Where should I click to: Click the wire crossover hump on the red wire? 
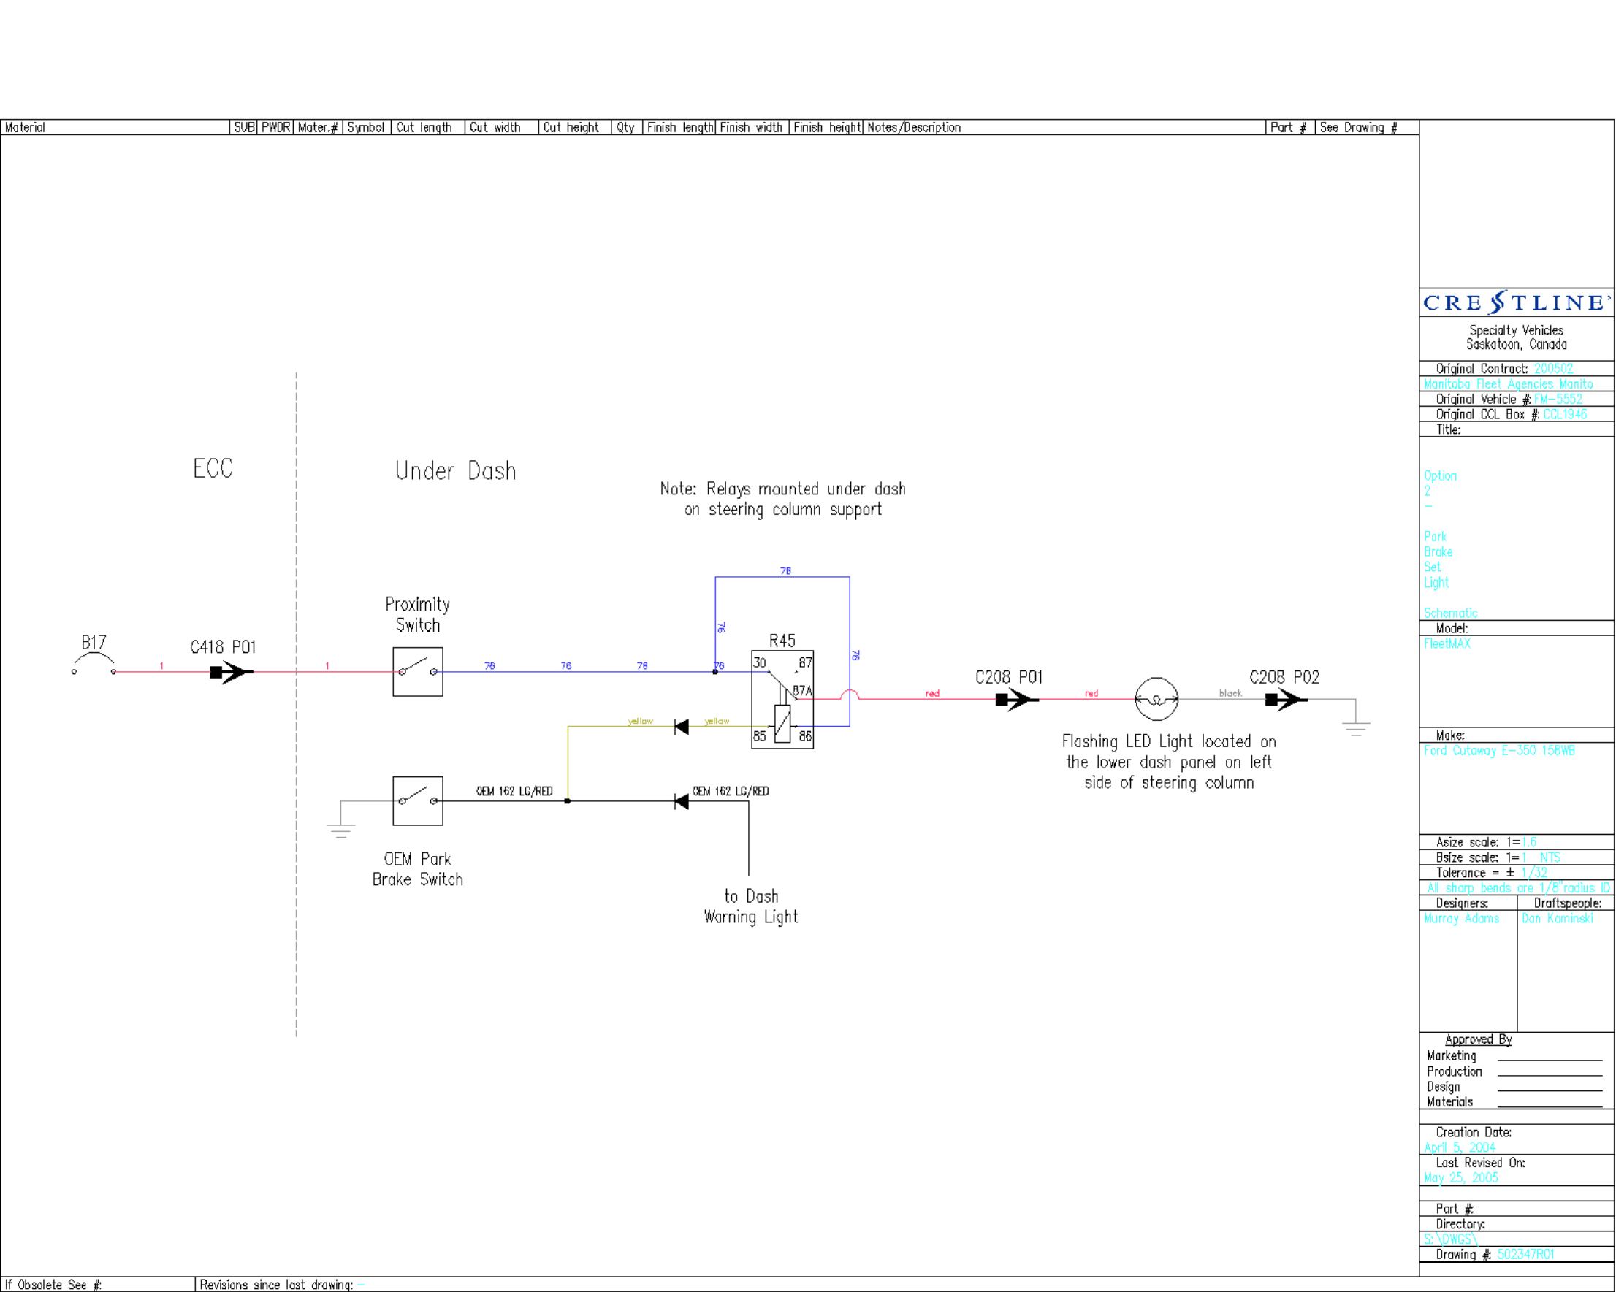click(x=849, y=694)
